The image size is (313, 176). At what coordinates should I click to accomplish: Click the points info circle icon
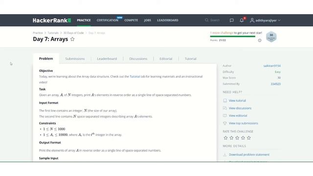tap(260, 40)
